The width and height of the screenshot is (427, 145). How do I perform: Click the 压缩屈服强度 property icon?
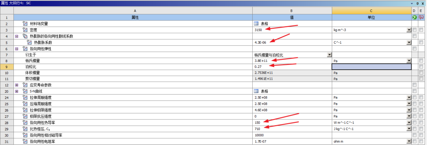click(25, 104)
